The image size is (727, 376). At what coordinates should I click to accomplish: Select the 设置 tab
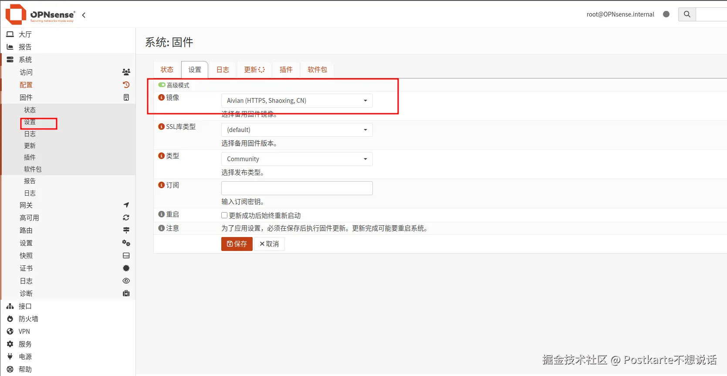pyautogui.click(x=195, y=70)
